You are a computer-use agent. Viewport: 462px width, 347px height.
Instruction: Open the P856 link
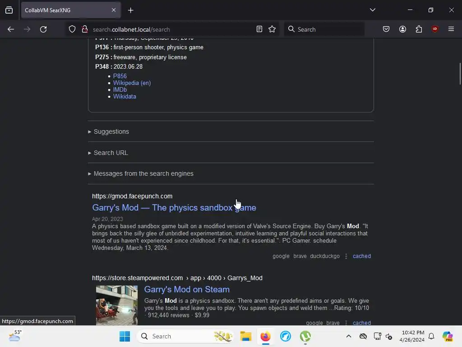coord(120,76)
